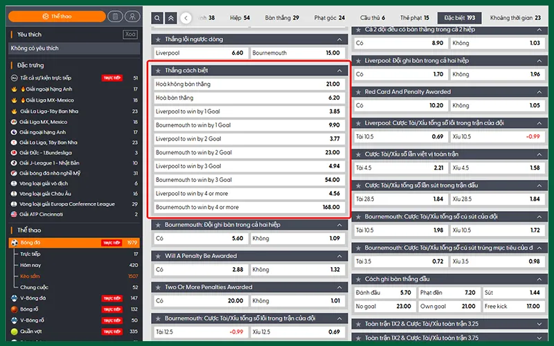Select the Đặc biệt 193 tab
The width and height of the screenshot is (554, 346).
tap(459, 18)
